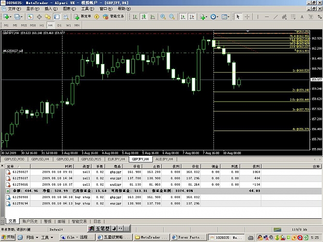Open the 插入 menu
The image size is (323, 242).
pos(51,9)
